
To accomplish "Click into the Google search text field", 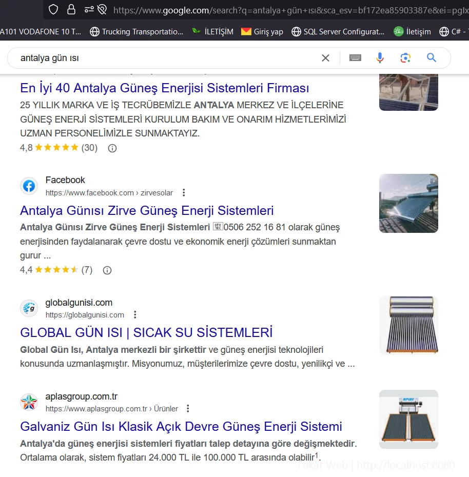I will (164, 58).
